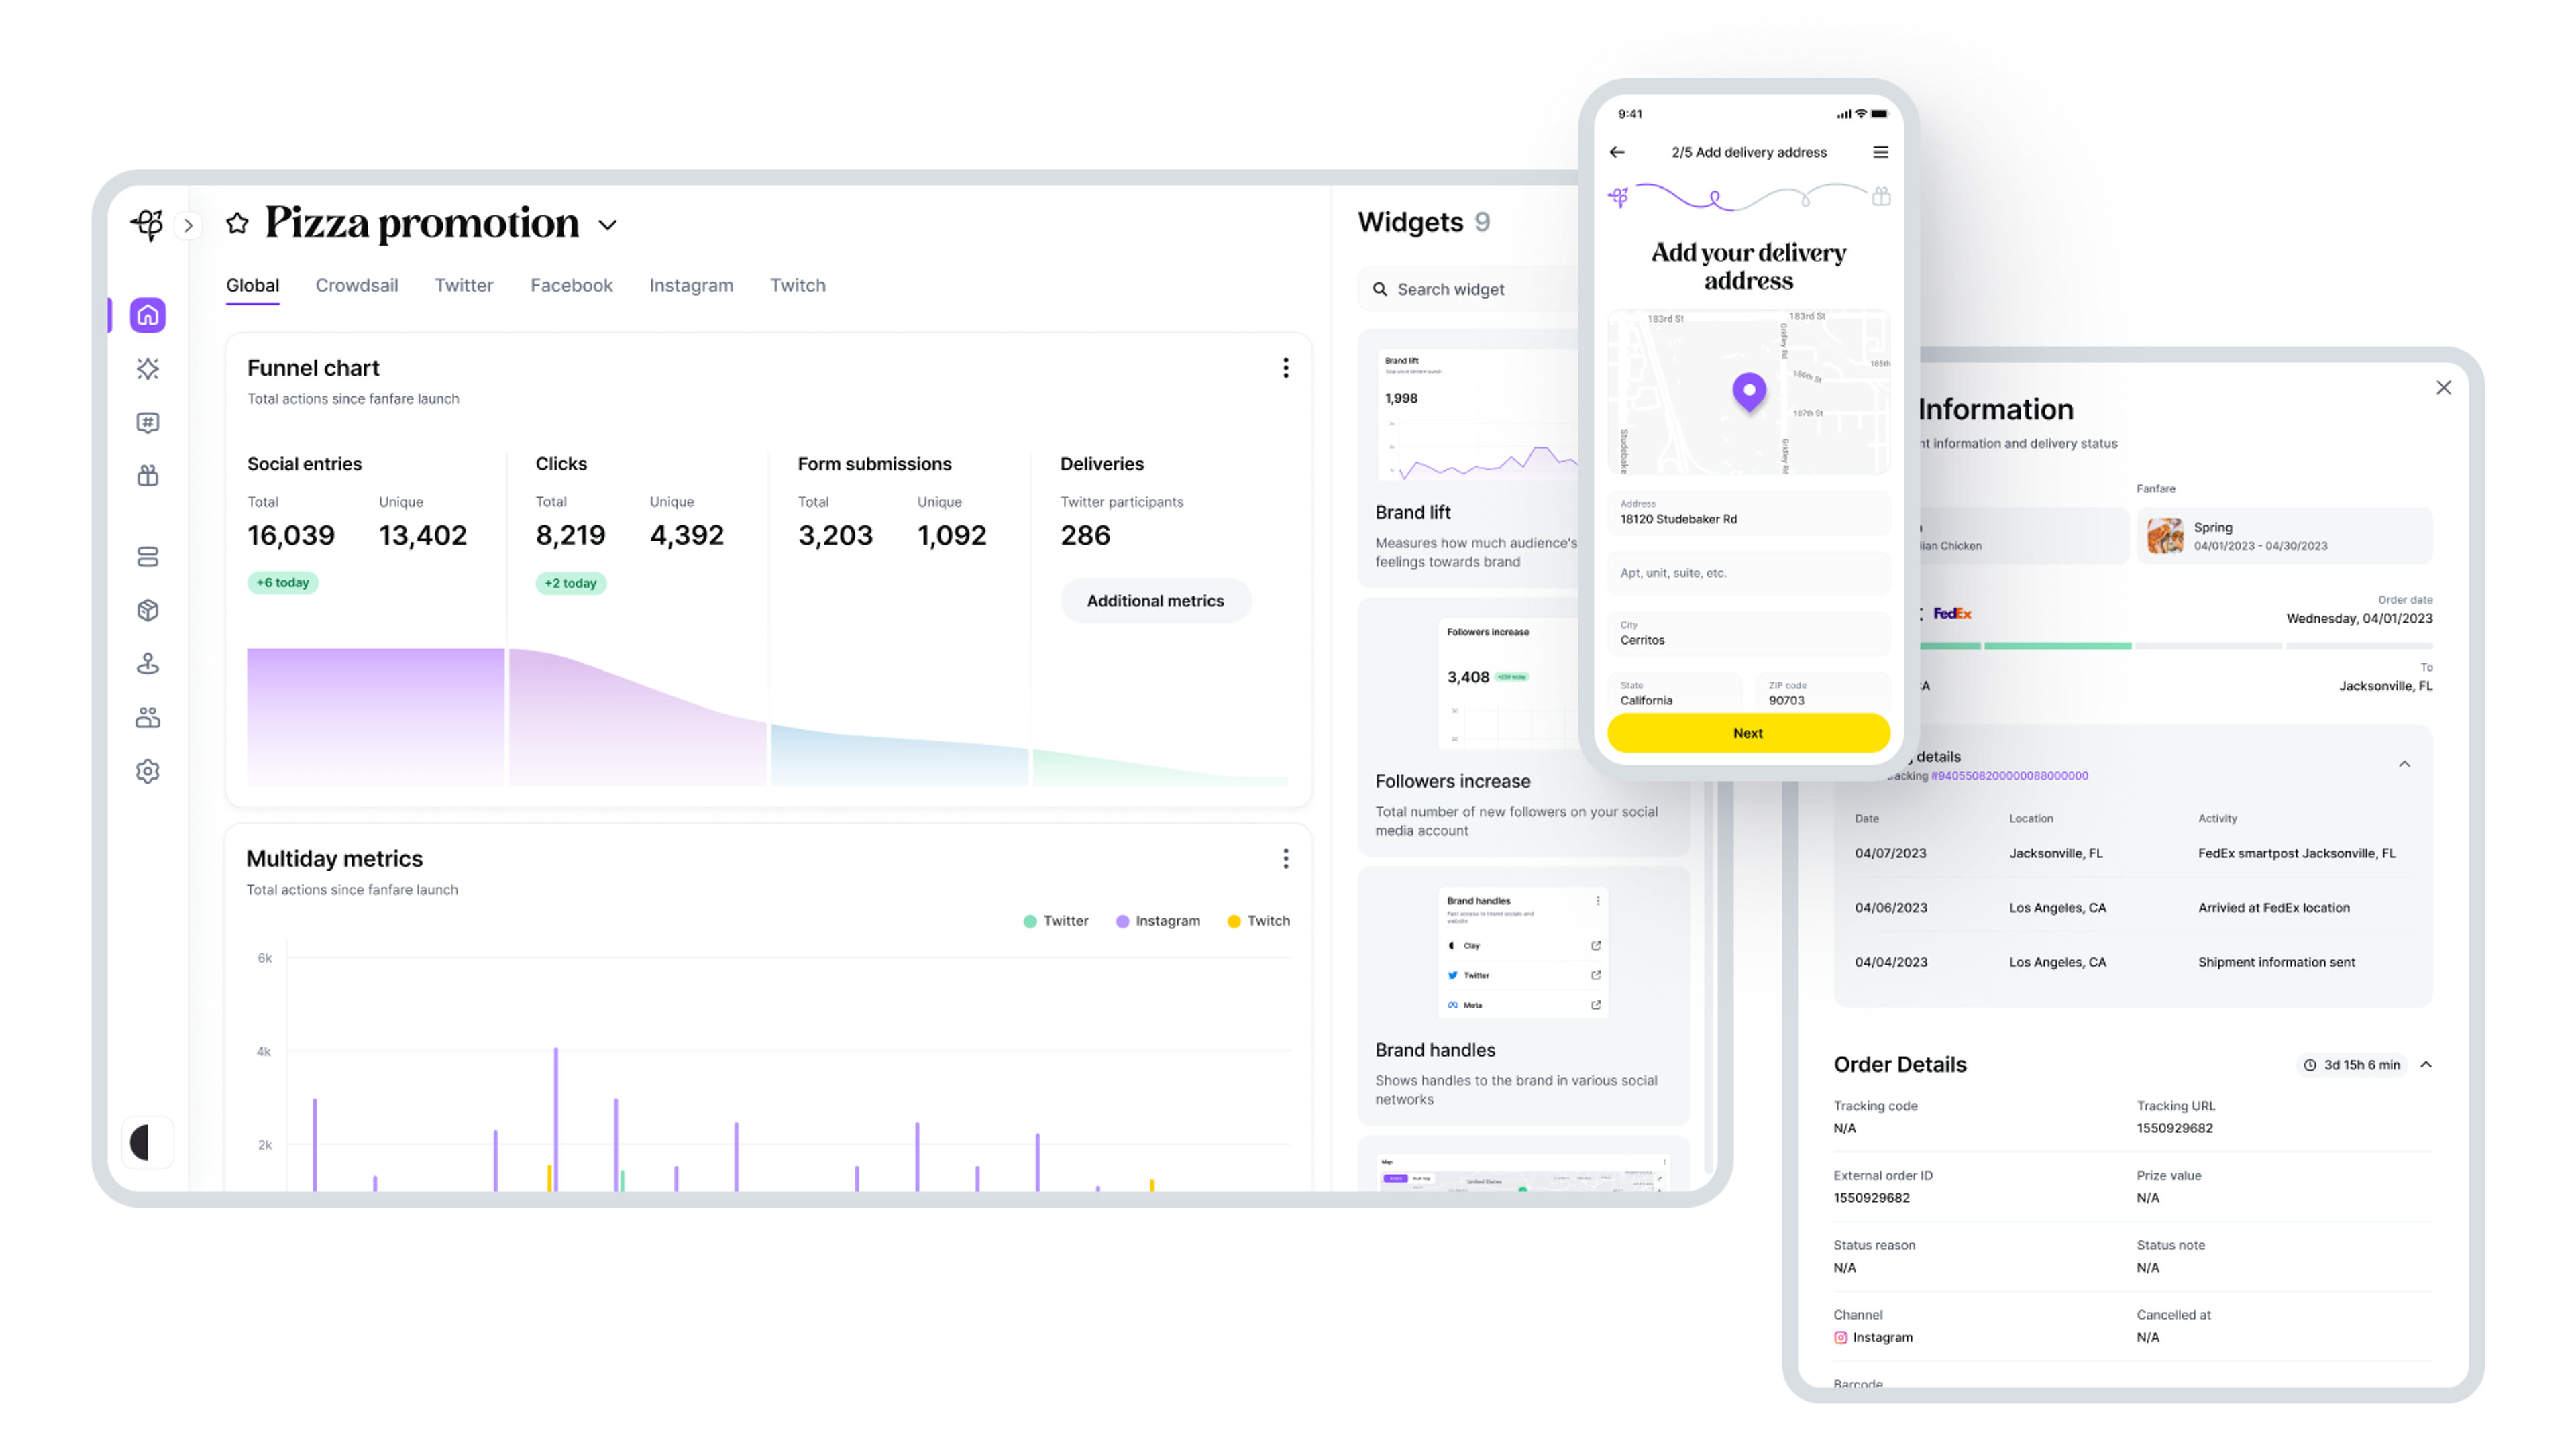Close the Information panel
The height and width of the screenshot is (1449, 2576).
pos(2443,387)
